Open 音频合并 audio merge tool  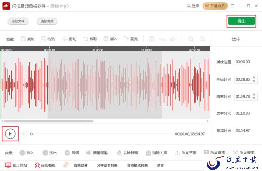81,165
